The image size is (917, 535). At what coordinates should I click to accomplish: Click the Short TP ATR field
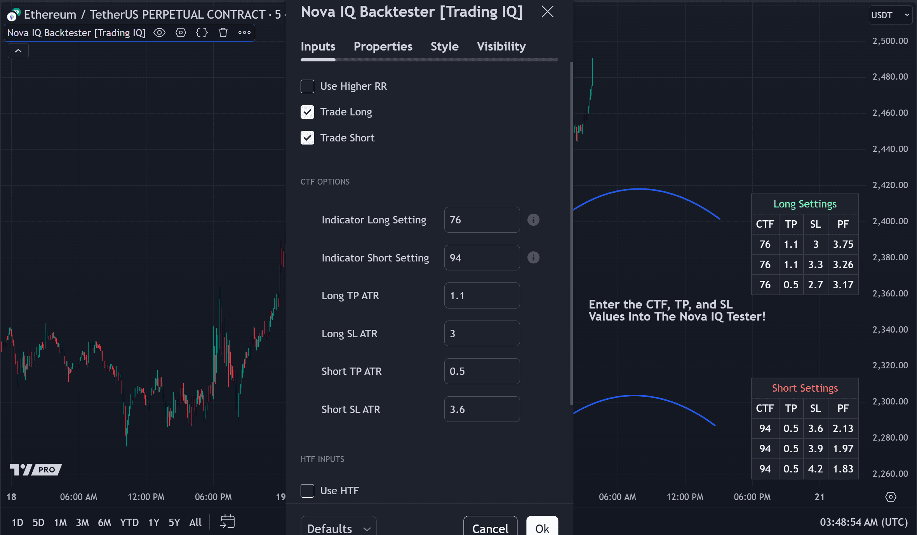482,371
